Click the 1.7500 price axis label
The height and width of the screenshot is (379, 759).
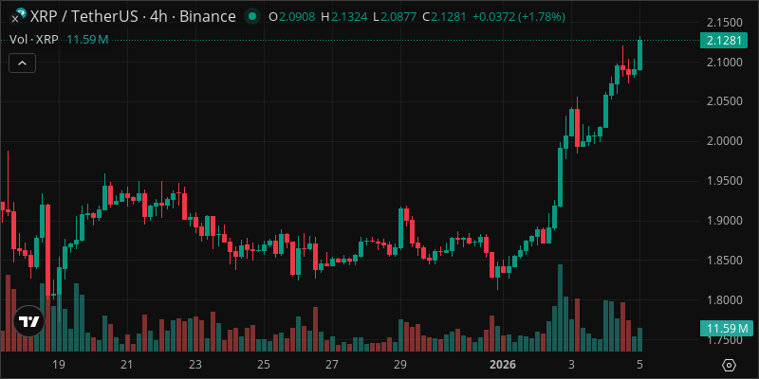coord(724,340)
